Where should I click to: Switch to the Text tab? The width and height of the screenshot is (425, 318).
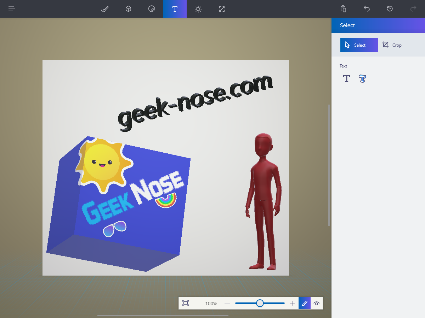[175, 9]
